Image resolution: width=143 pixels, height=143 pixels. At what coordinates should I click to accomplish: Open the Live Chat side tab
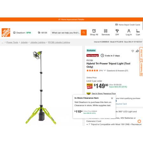pos(141,54)
